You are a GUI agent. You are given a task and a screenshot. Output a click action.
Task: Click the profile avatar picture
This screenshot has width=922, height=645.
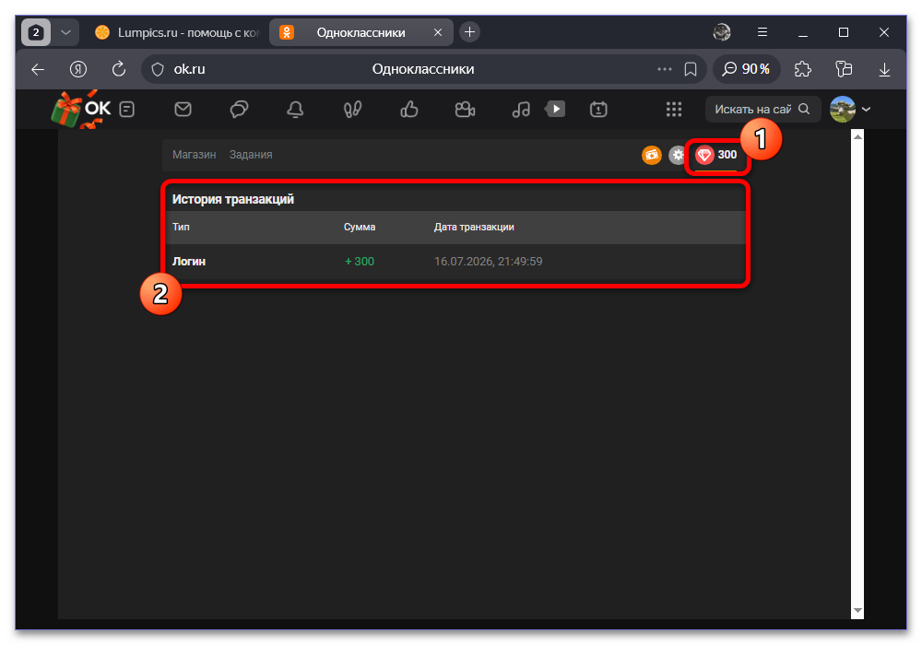(x=843, y=110)
